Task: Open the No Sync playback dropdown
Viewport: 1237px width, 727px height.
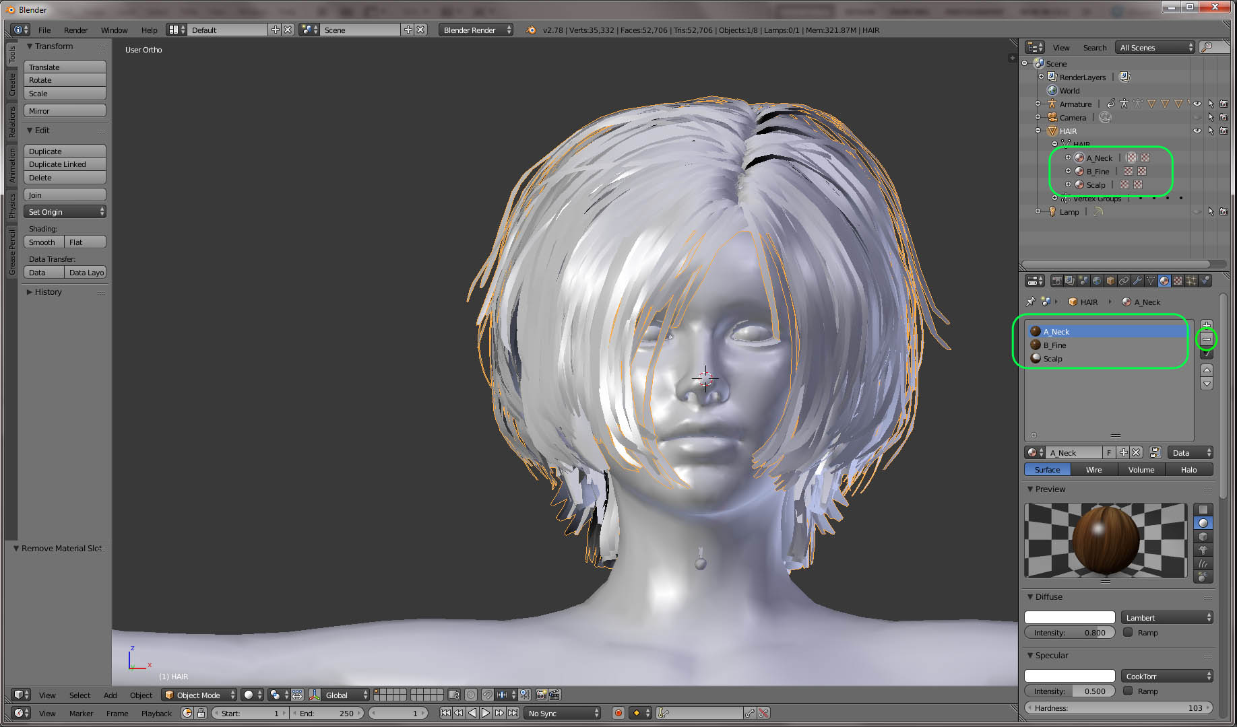Action: (x=563, y=713)
